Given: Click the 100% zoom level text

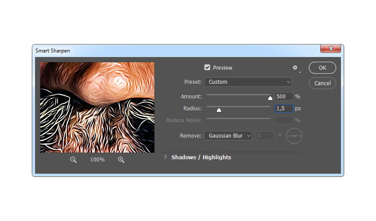Looking at the screenshot, I should (x=97, y=160).
